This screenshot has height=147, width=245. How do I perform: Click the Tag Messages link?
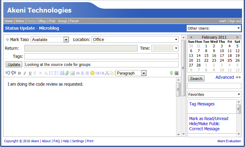click(x=202, y=104)
